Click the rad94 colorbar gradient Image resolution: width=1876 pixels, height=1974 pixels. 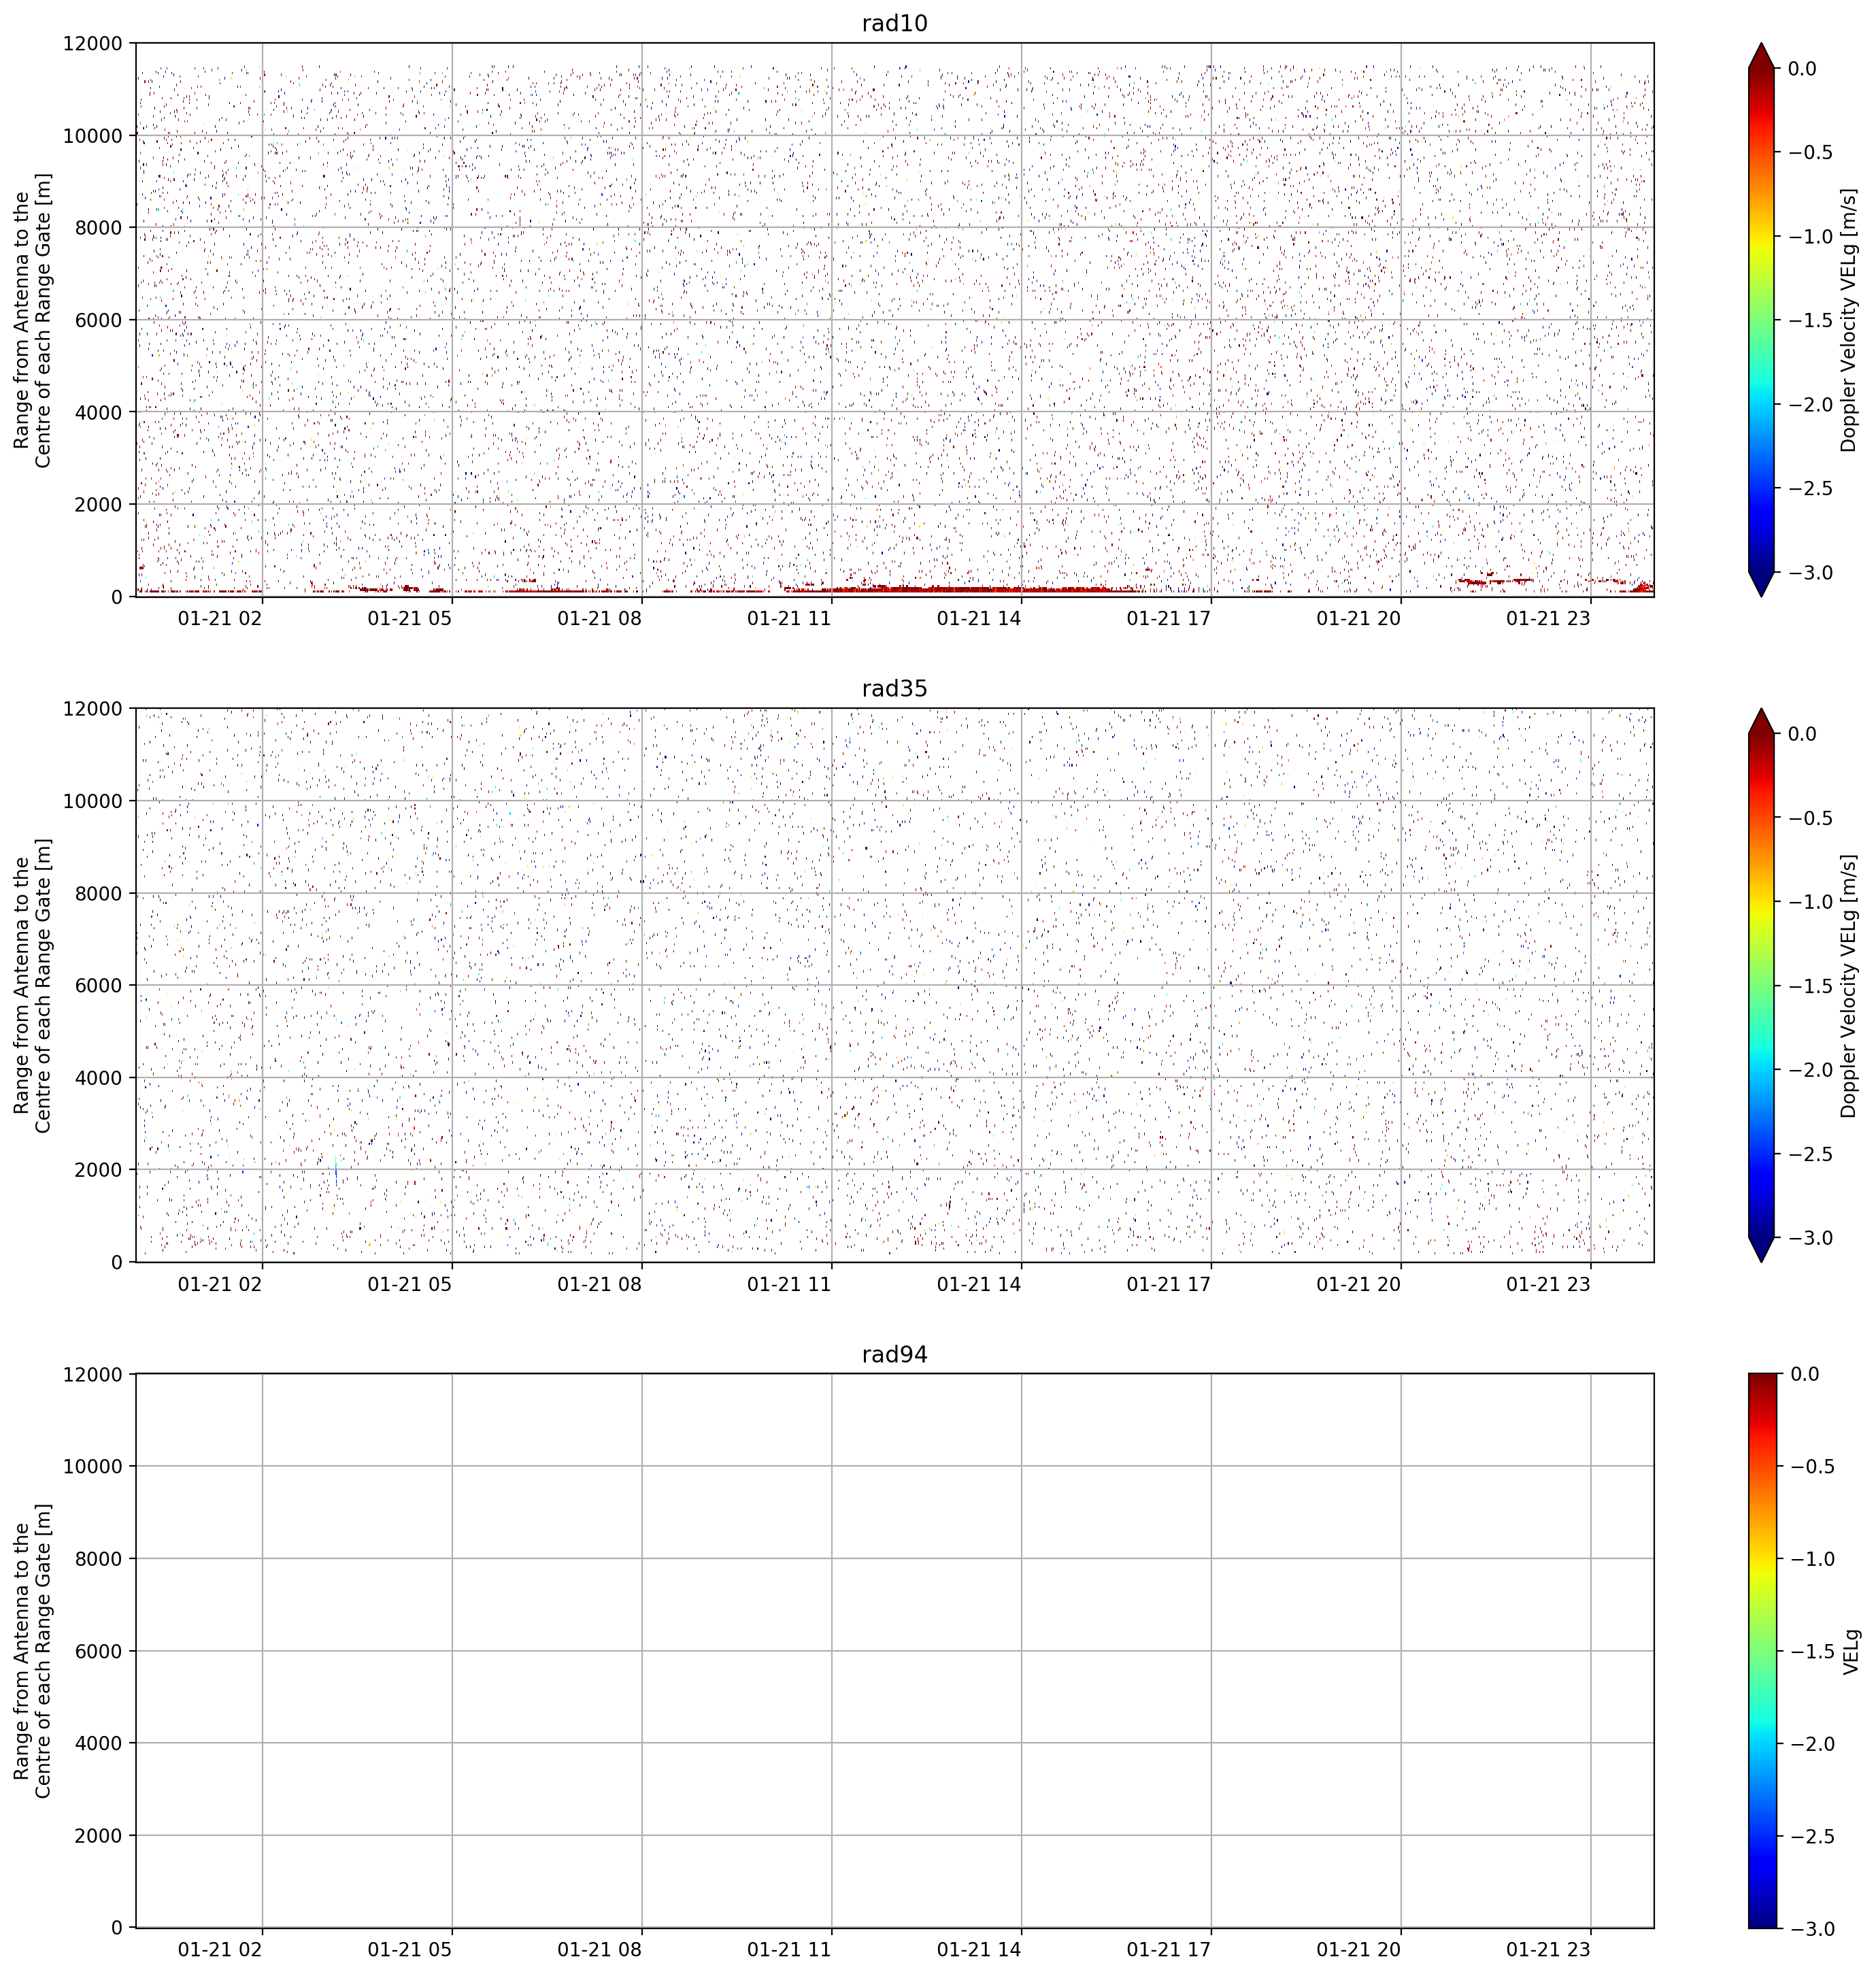1761,1650
